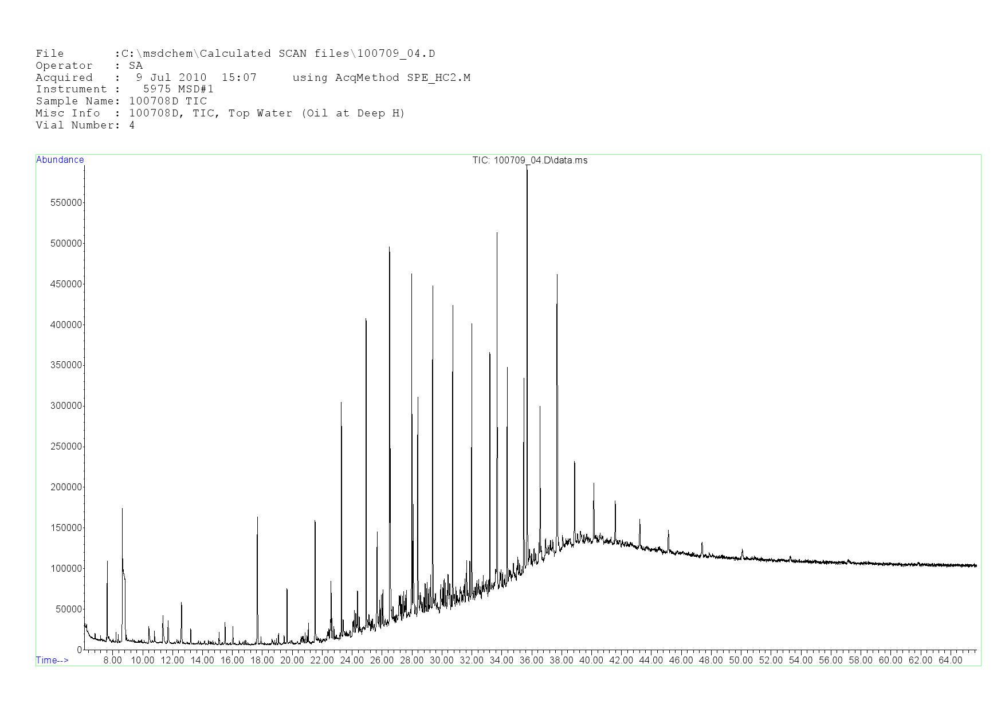This screenshot has height=711, width=1005.
Task: Click the peak tip near 26.5 minutes
Action: click(x=390, y=248)
